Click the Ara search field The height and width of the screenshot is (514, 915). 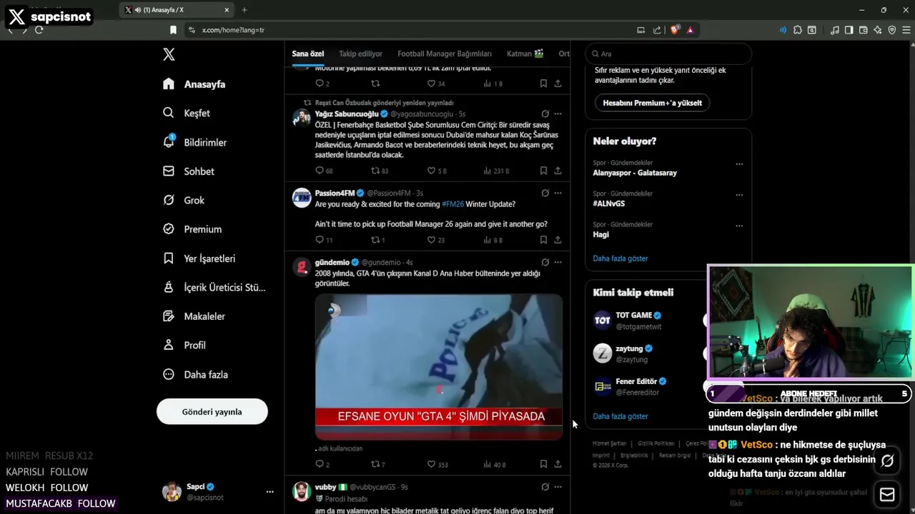pos(668,54)
